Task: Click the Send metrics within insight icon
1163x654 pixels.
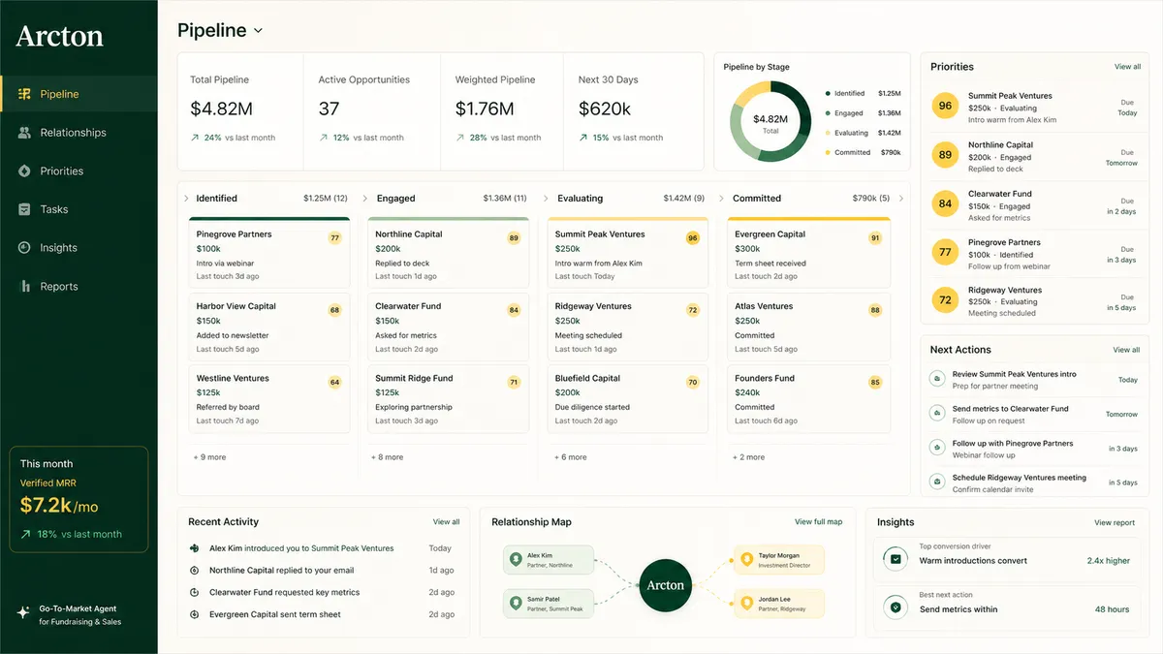Action: coord(896,607)
